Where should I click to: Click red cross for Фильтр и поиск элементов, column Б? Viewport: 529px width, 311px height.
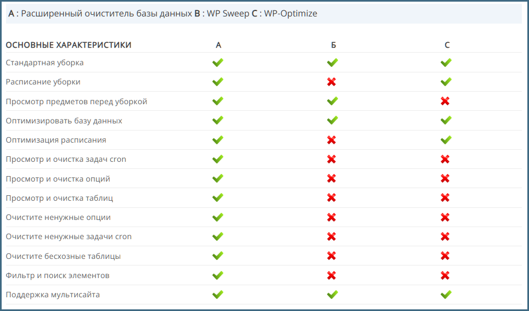tap(331, 275)
